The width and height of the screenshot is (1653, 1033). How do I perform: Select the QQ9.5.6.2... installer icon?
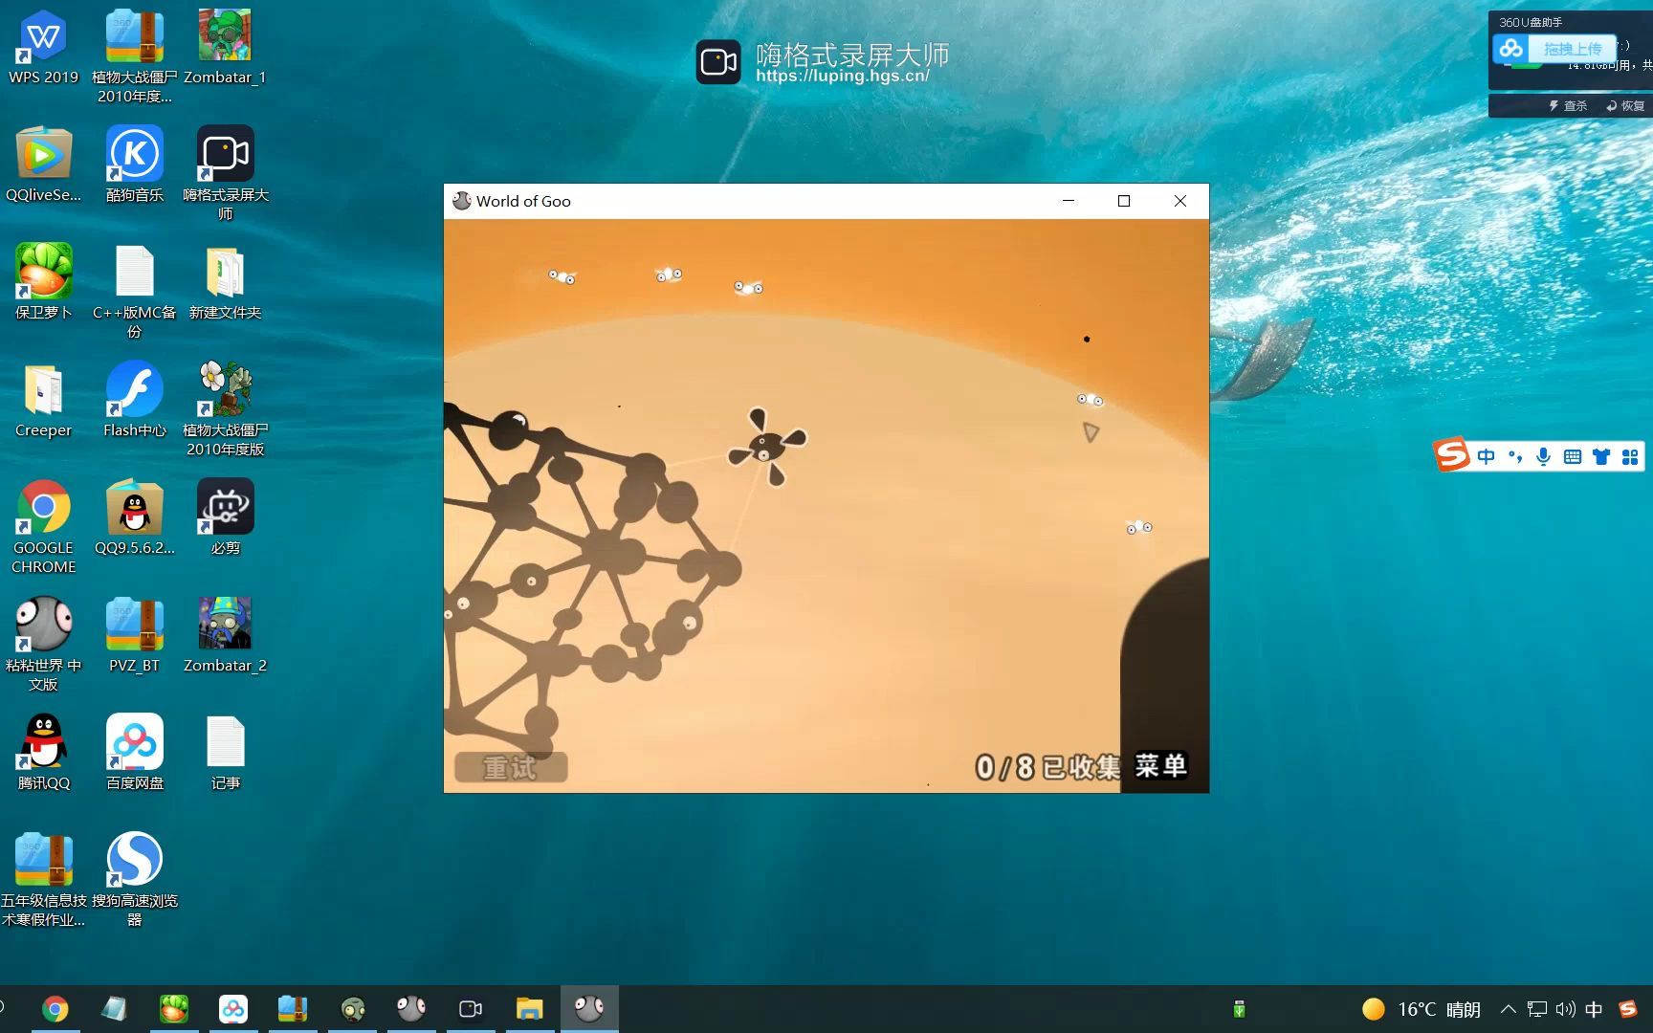point(134,517)
